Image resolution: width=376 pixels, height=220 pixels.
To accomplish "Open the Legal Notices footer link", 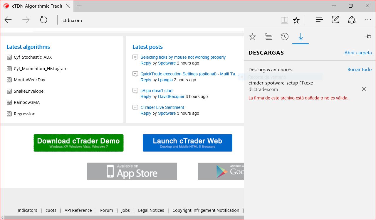I will tap(151, 210).
